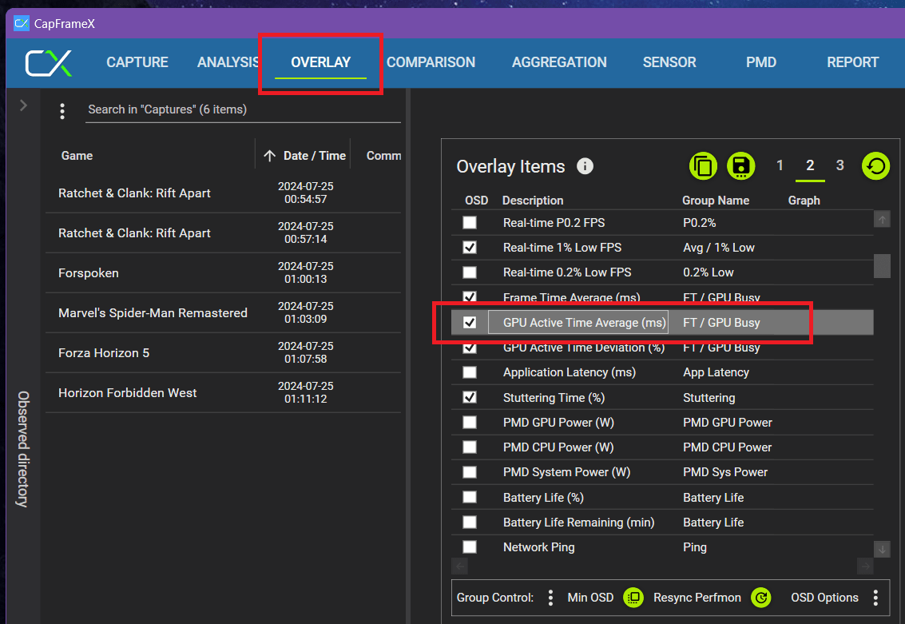This screenshot has width=905, height=624.
Task: Click the Stuttering group name cell
Action: tap(709, 397)
